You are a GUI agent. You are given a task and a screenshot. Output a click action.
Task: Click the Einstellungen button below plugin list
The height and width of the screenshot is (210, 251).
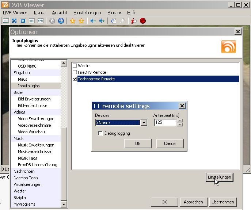click(220, 177)
